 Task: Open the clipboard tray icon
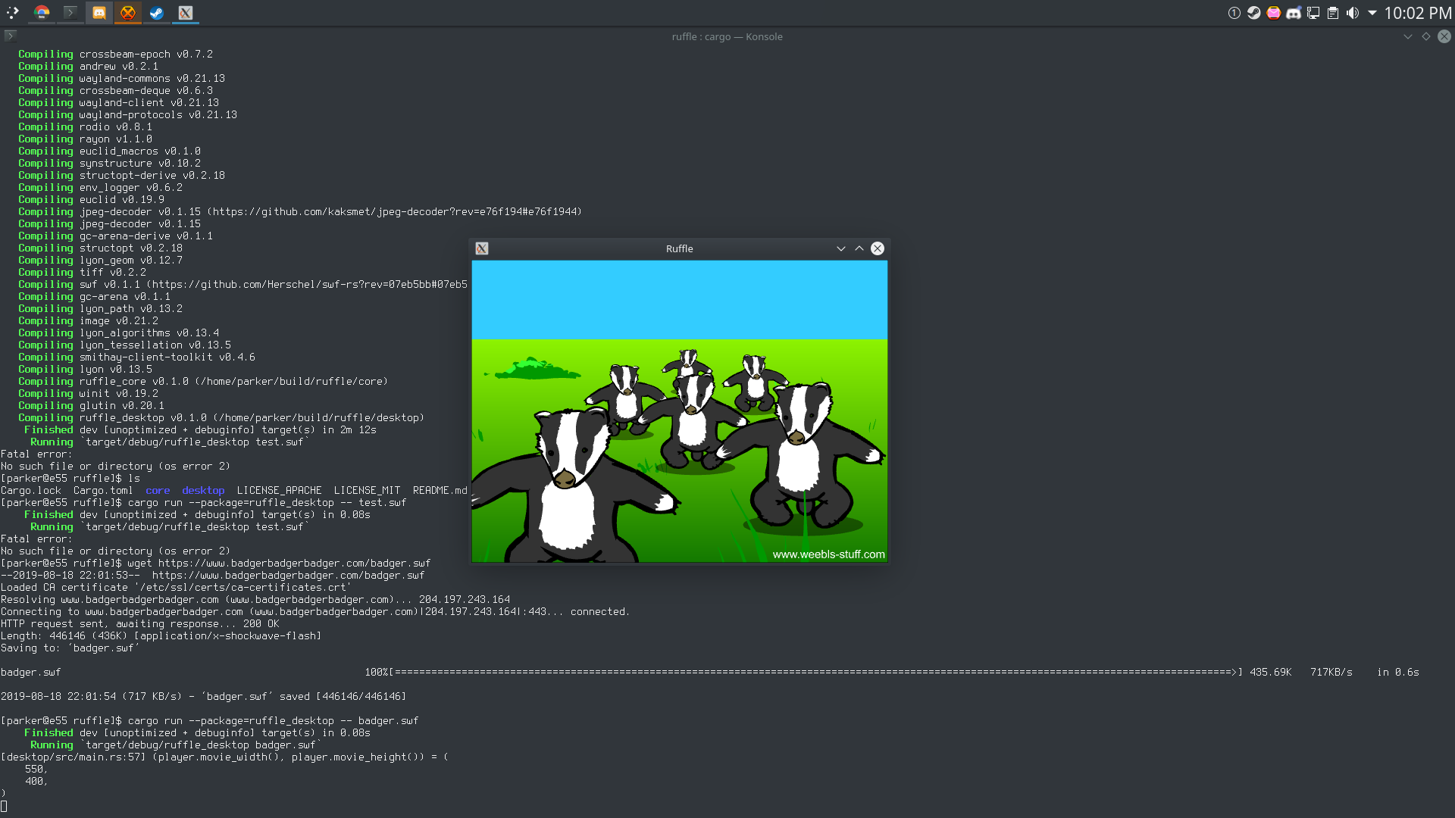(x=1333, y=13)
